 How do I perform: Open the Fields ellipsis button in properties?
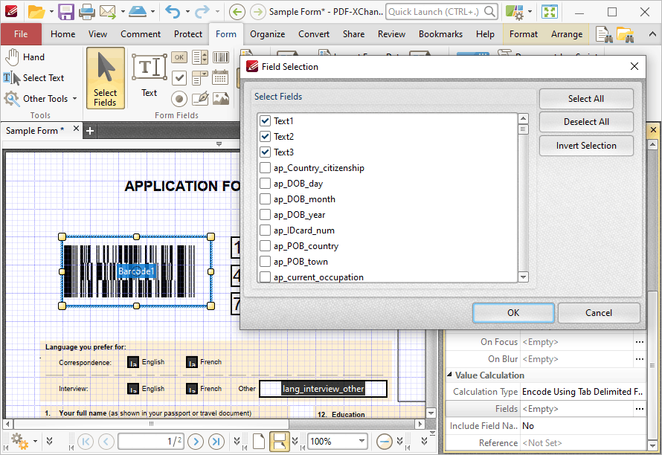click(639, 409)
